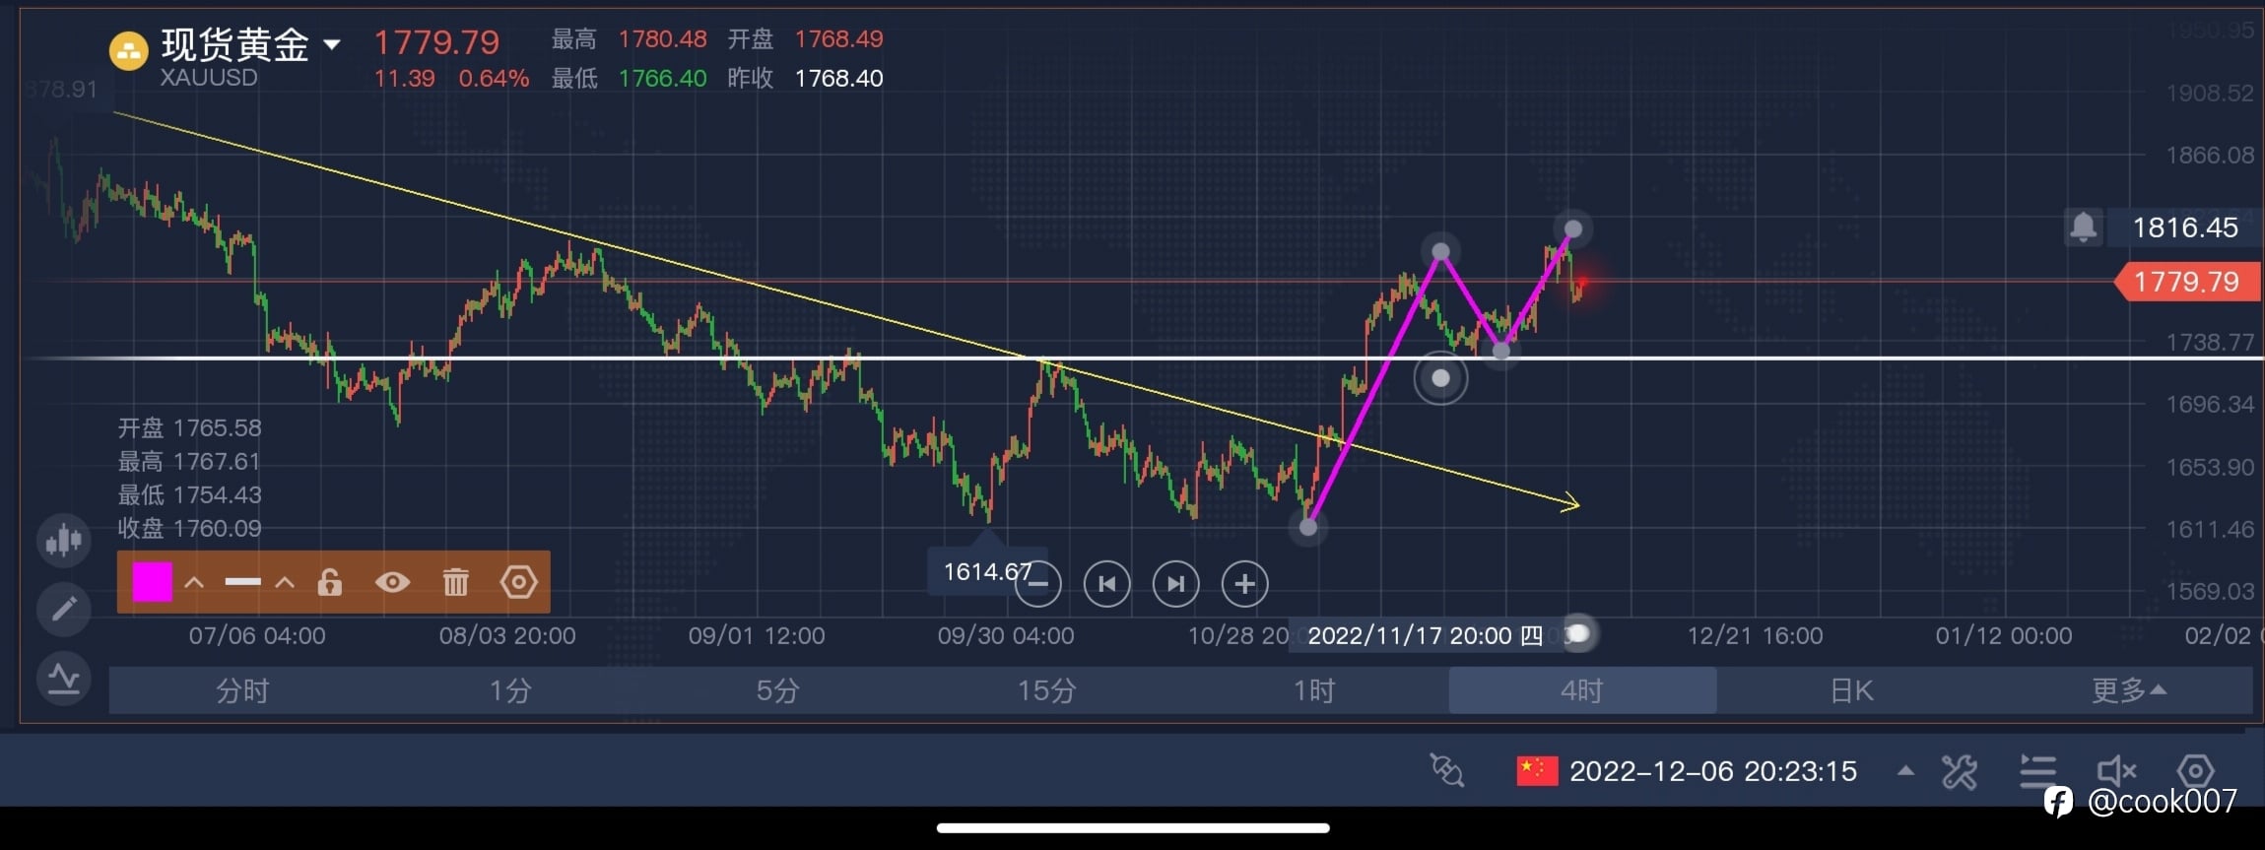The height and width of the screenshot is (850, 2265).
Task: Delete the drawing with the trash icon
Action: click(455, 582)
